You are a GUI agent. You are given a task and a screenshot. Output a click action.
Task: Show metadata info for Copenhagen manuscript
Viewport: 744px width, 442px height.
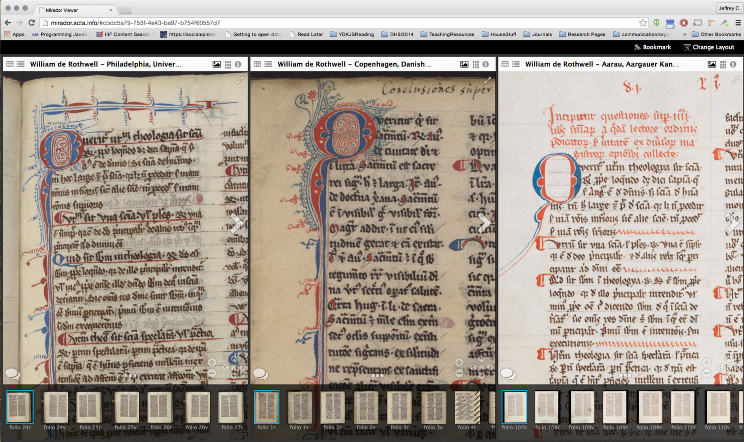tap(486, 64)
